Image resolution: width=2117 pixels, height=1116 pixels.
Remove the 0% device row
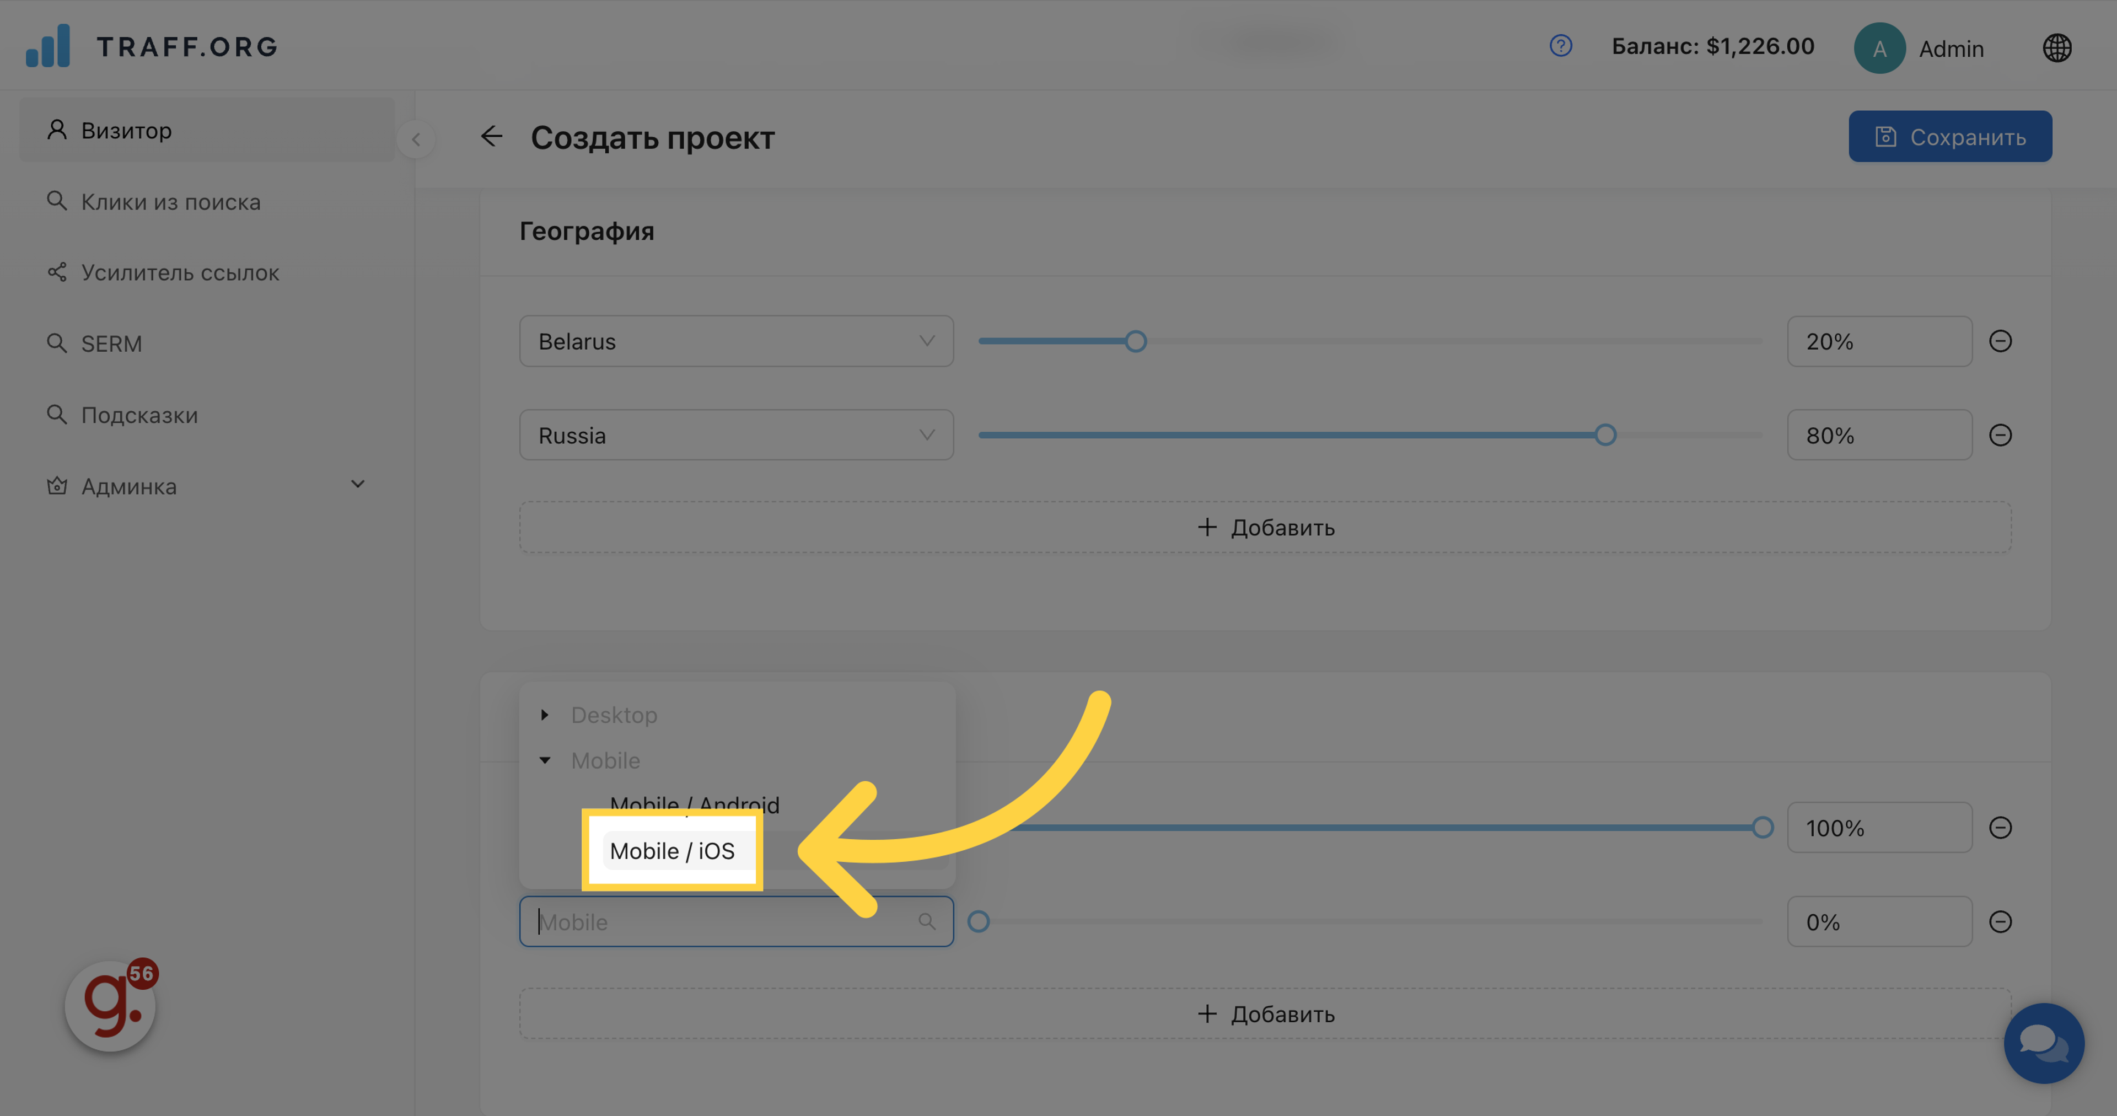(2000, 921)
